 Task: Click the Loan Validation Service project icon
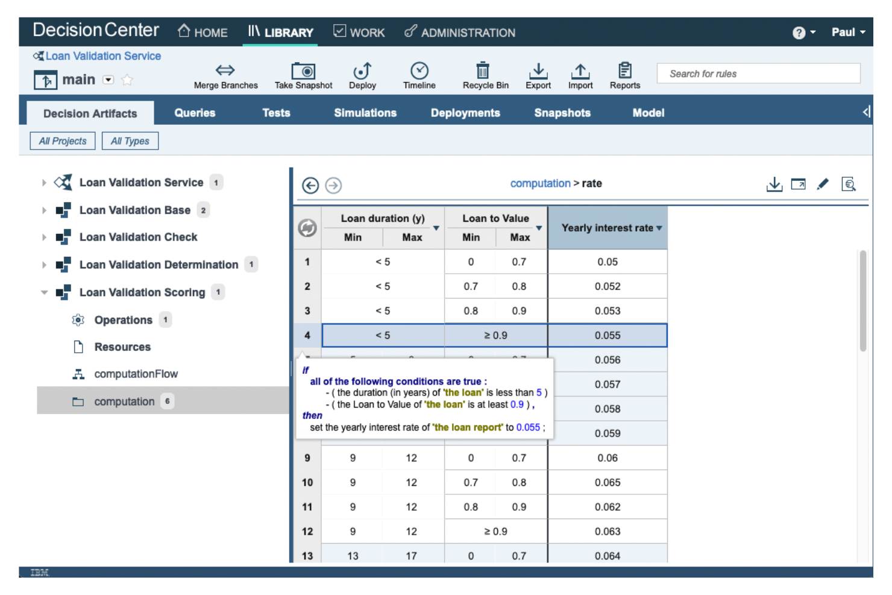click(63, 182)
